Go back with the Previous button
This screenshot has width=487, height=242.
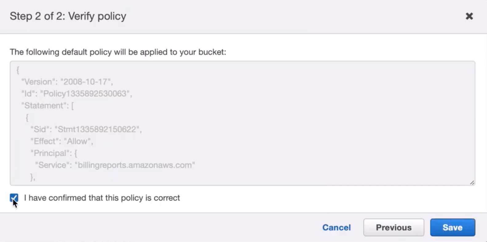[x=394, y=228]
